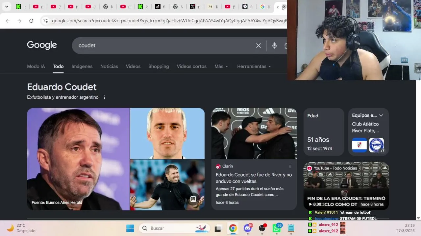The height and width of the screenshot is (236, 421).
Task: Click the River Plate crest icon
Action: point(359,145)
